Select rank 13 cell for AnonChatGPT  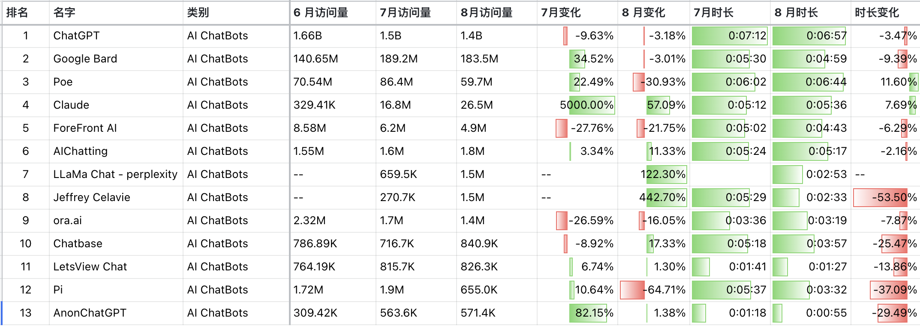[26, 313]
